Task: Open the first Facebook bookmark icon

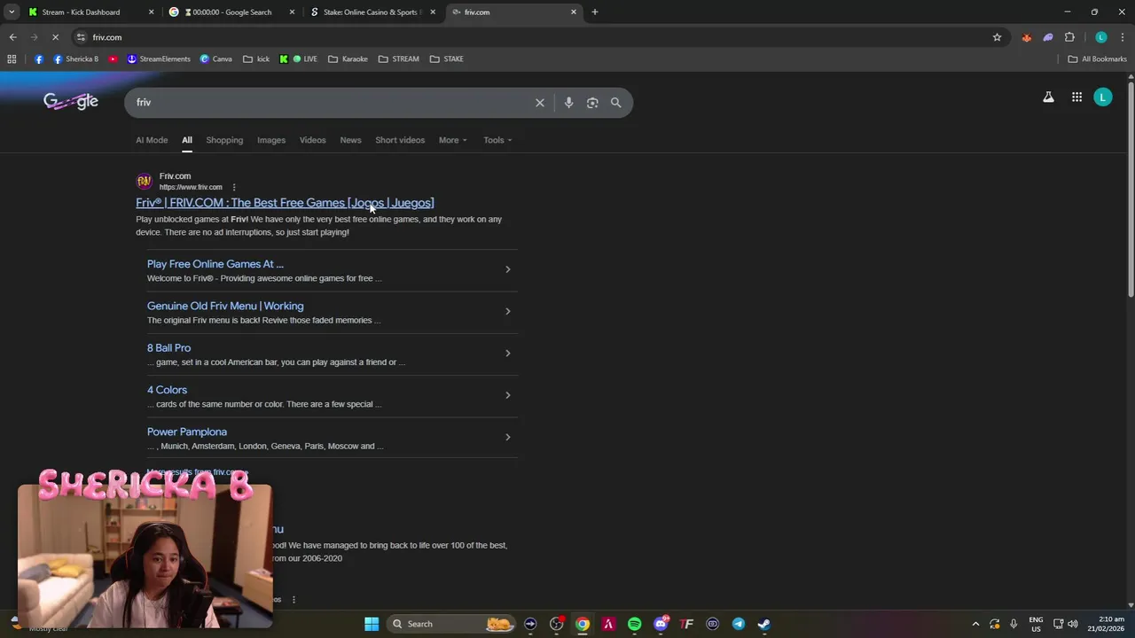Action: (39, 59)
